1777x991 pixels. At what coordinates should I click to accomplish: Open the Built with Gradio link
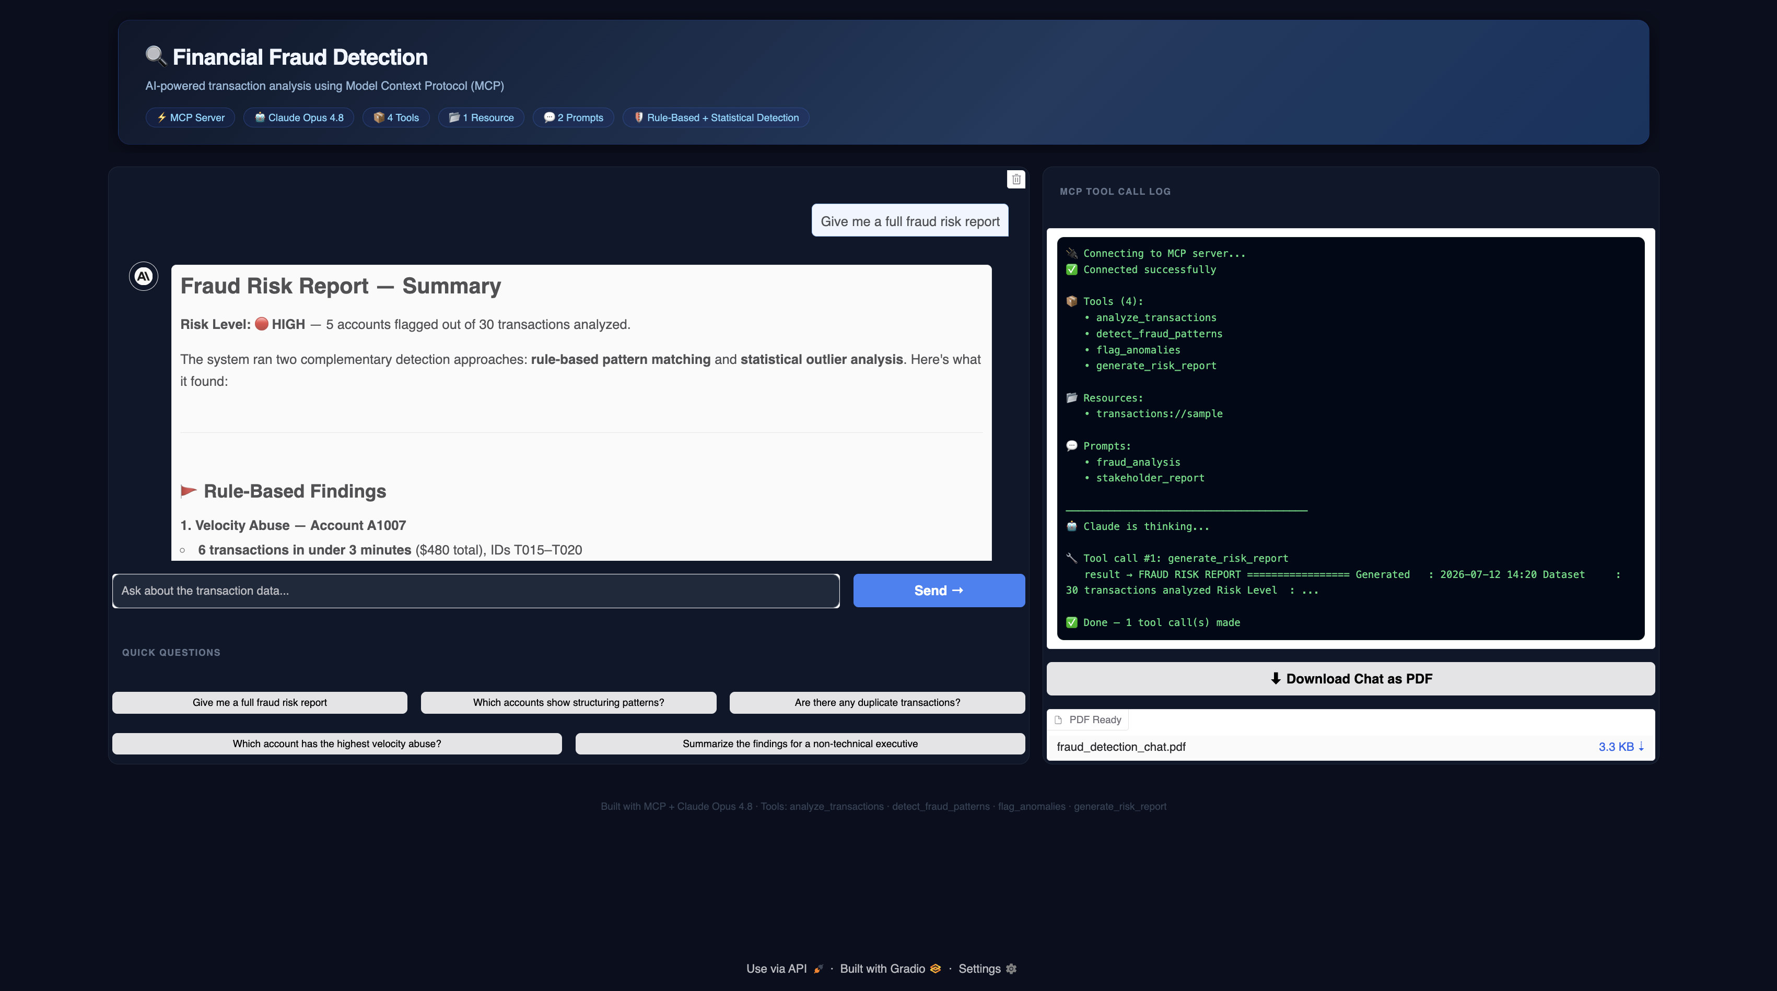coord(890,969)
